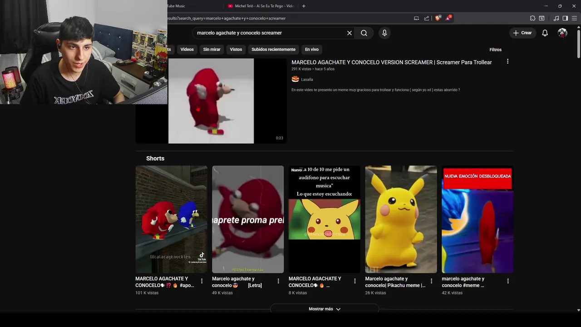Click the magnifying glass search button
The image size is (581, 327).
(364, 33)
